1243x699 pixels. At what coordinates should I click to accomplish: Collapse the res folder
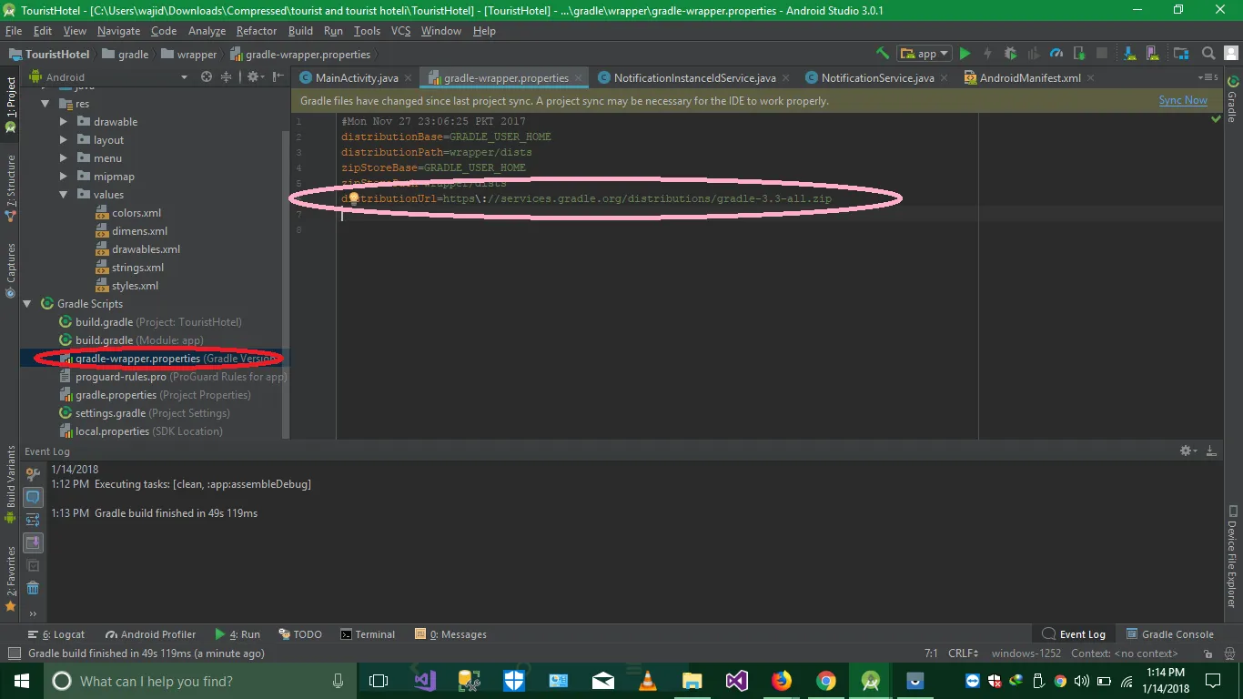[x=45, y=104]
